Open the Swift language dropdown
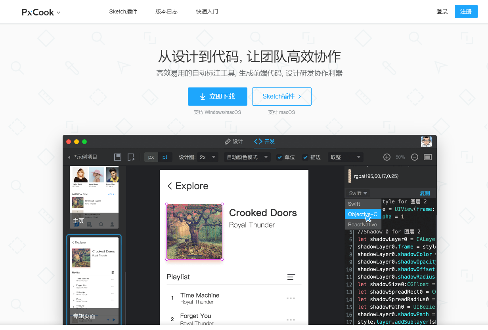This screenshot has height=330, width=488. [358, 193]
